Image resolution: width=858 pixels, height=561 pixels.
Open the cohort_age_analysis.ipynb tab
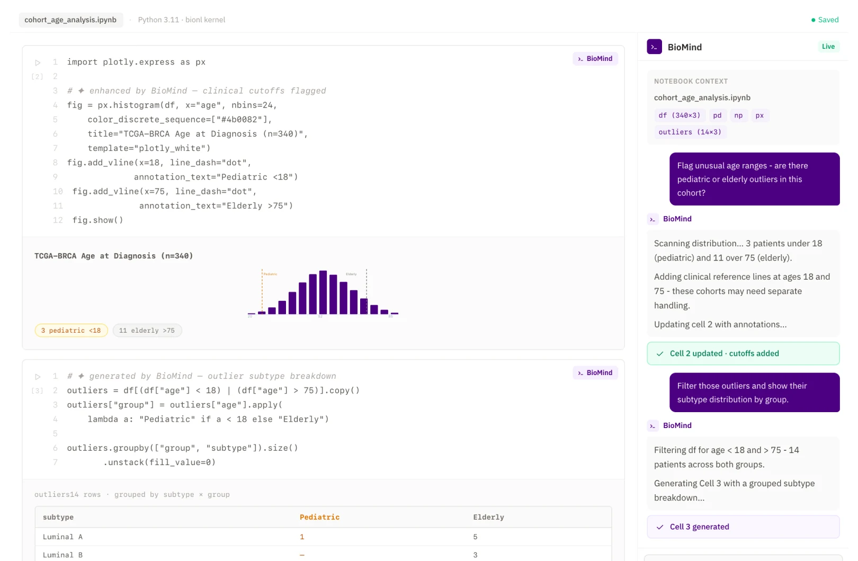[70, 20]
